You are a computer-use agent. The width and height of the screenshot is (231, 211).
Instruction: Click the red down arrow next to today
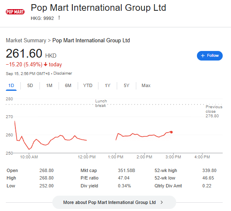[x=46, y=64]
